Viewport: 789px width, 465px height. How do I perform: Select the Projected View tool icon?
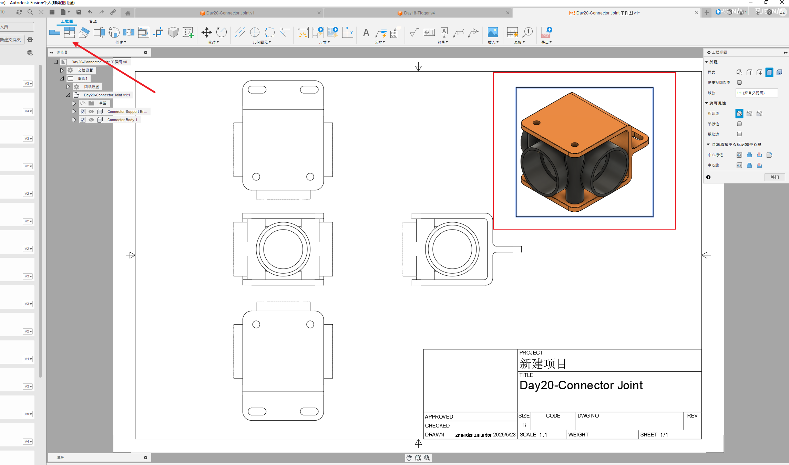coord(69,32)
